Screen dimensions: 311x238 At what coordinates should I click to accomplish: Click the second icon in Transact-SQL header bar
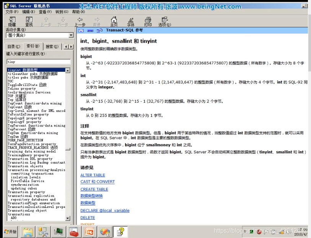click(x=90, y=31)
